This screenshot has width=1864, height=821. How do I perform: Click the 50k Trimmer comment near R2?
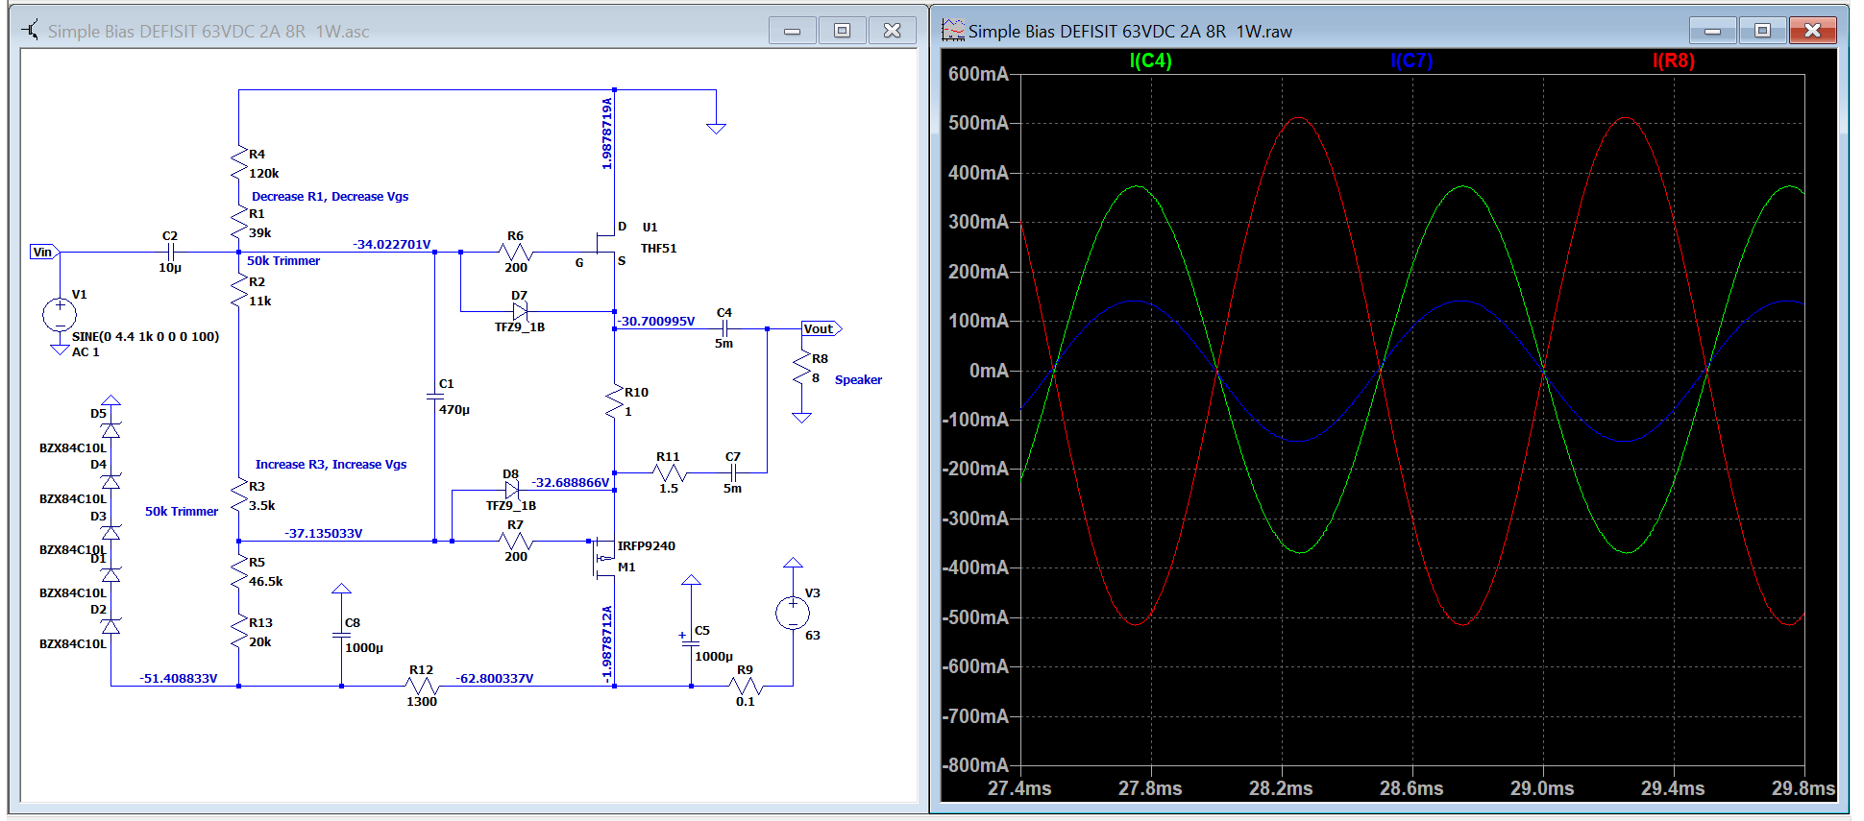(x=283, y=260)
